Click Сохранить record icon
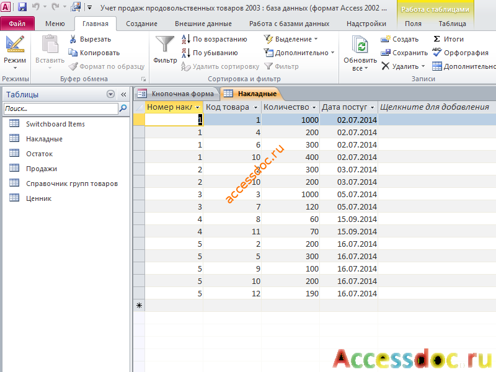The height and width of the screenshot is (372, 496). point(386,53)
